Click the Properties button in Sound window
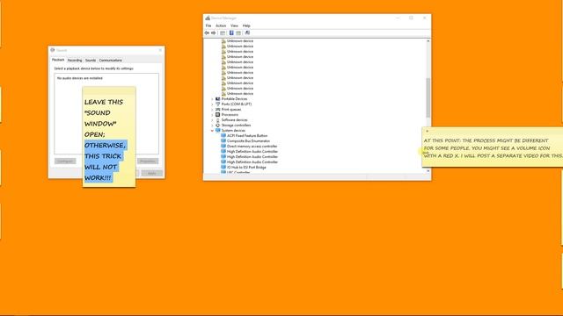This screenshot has height=316, width=563. (x=148, y=162)
